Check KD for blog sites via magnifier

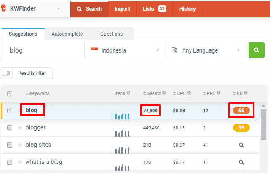tap(241, 145)
